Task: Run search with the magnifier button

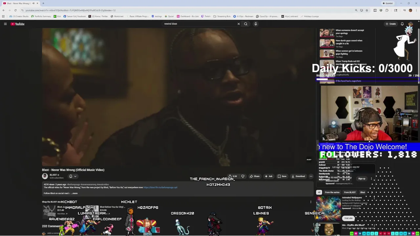Action: coord(245,24)
